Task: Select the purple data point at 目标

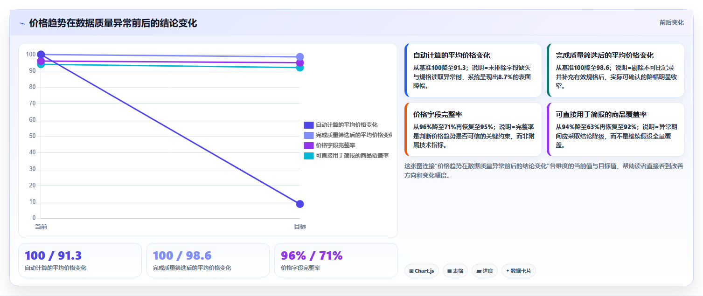Action: tap(300, 63)
